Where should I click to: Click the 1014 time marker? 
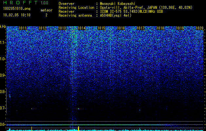82,28
